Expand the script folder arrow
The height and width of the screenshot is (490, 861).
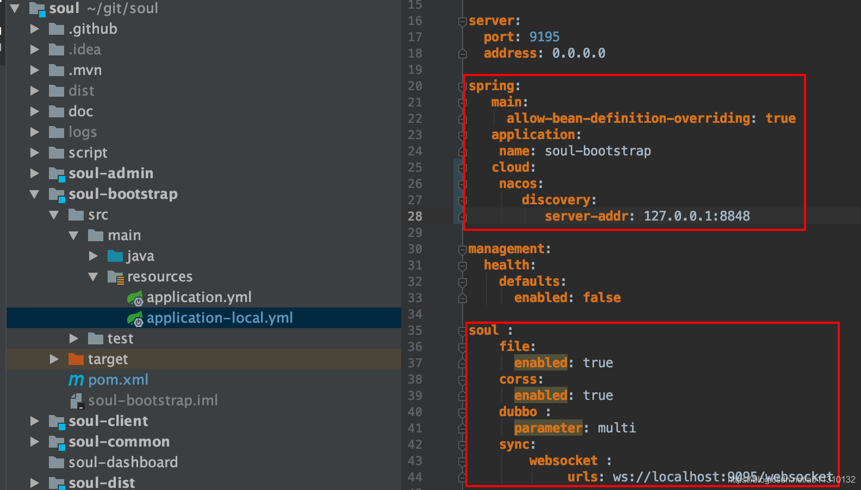35,153
